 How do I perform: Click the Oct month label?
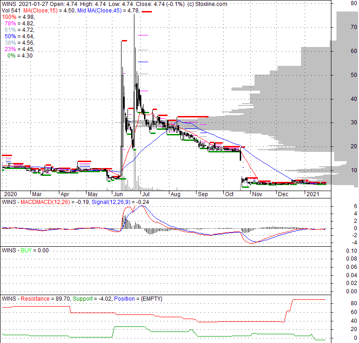pos(229,194)
